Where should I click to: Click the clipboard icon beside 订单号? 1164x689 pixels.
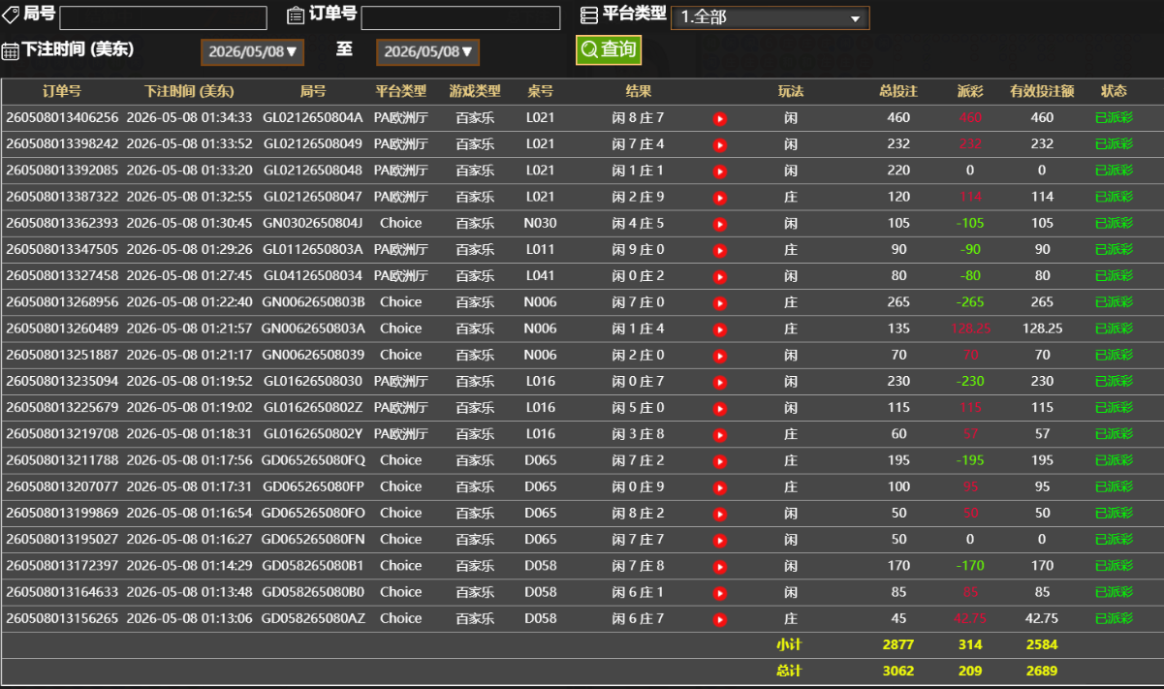point(296,15)
